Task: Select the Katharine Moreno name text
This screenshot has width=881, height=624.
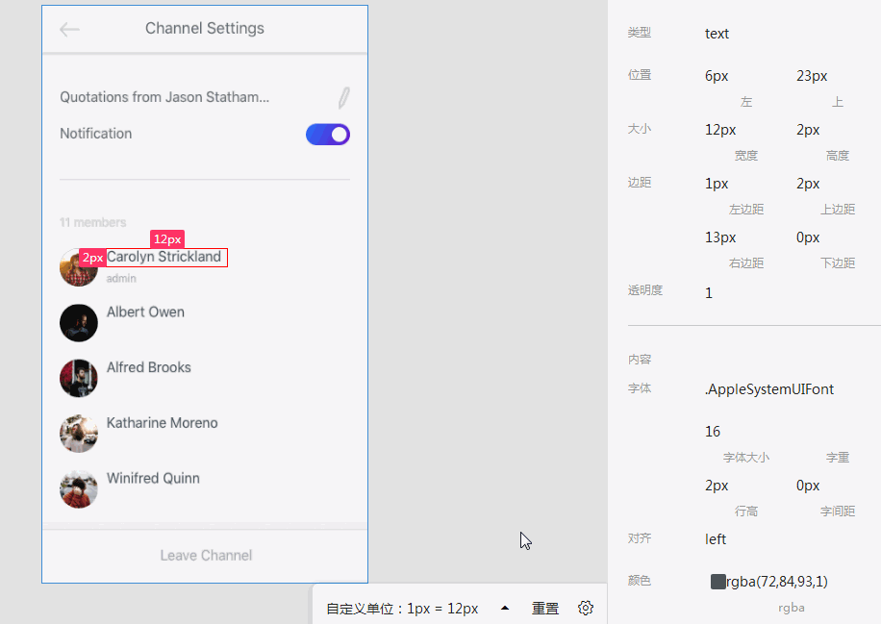Action: tap(162, 422)
